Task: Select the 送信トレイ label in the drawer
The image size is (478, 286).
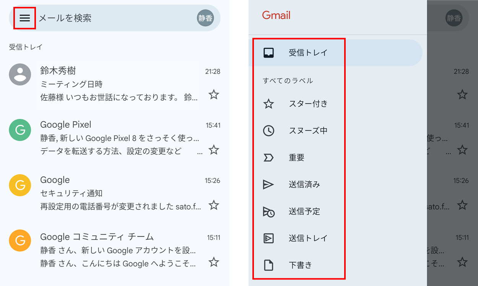Action: 308,238
